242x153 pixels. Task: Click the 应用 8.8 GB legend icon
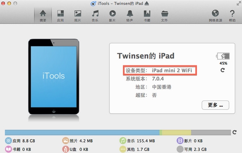coord(8,140)
